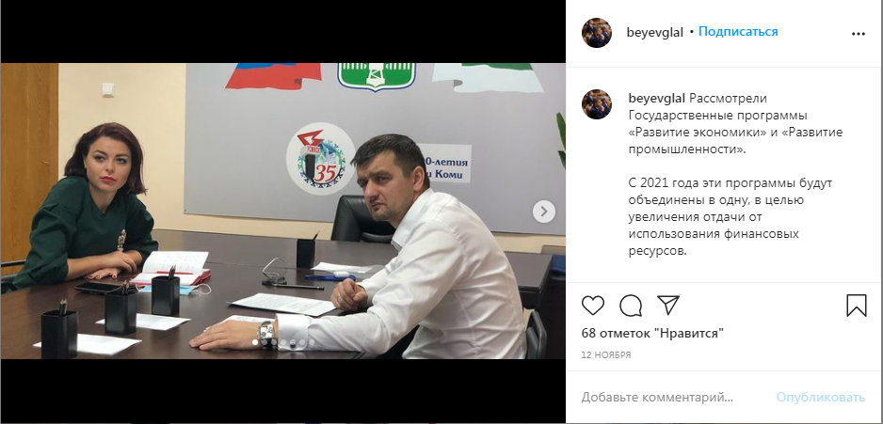The image size is (883, 424).
Task: Submit the comment with Опубликовать
Action: 821,398
